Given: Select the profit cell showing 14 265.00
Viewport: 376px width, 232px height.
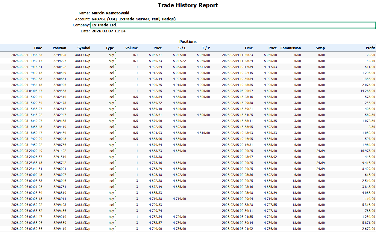Looking at the screenshot, I should [368, 91].
